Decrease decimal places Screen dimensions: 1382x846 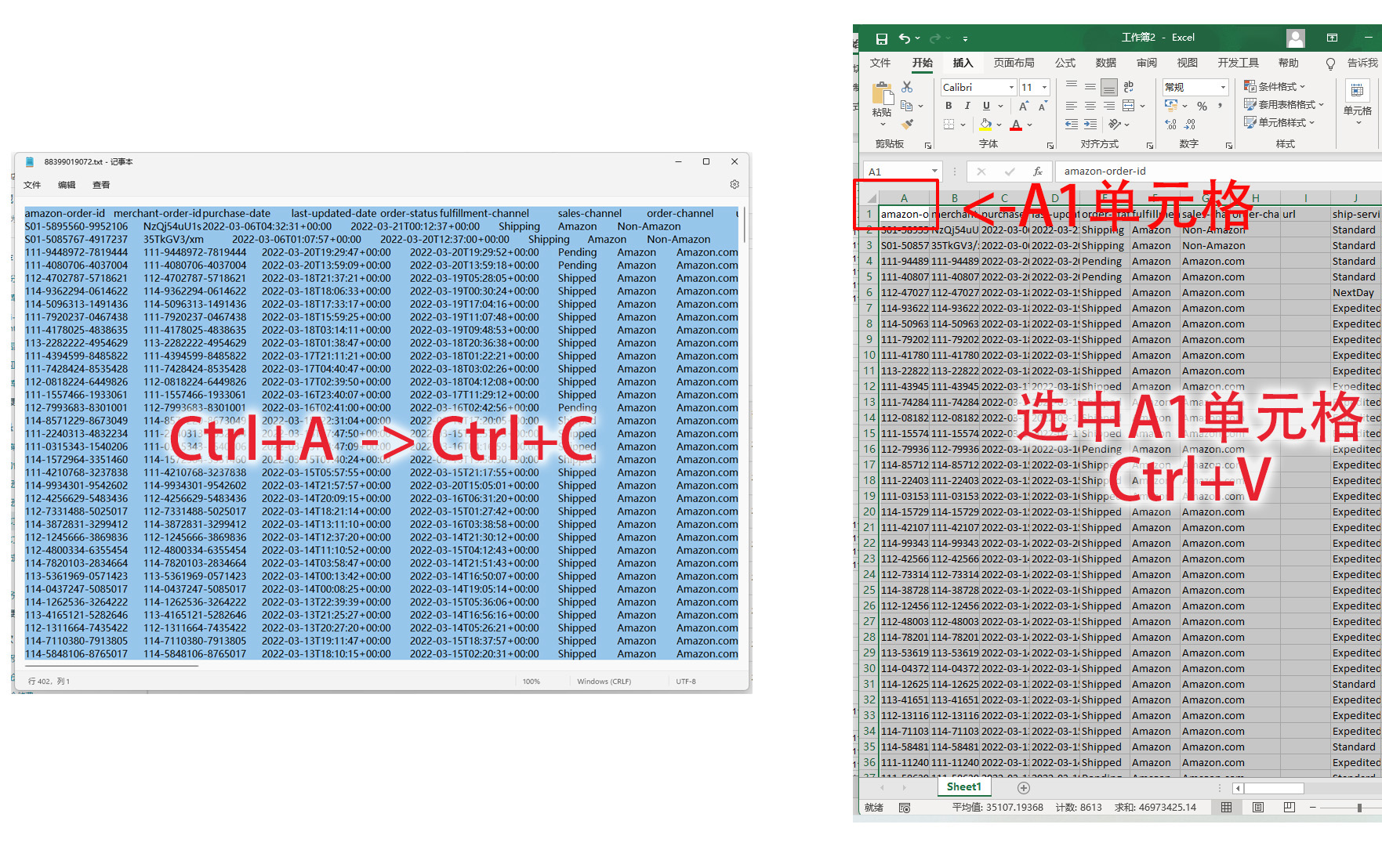[1190, 125]
